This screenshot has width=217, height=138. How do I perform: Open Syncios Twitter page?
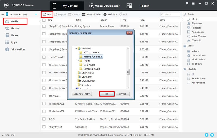pyautogui.click(x=212, y=135)
